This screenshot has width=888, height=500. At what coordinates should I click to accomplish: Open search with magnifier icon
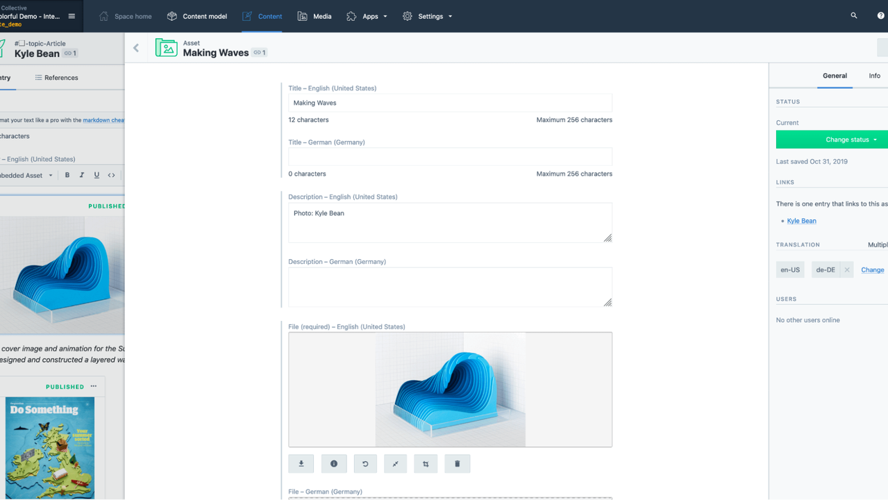(x=854, y=16)
